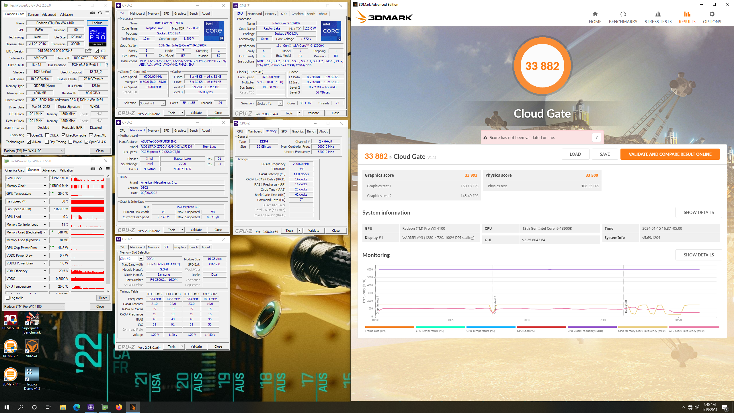This screenshot has width=734, height=413.
Task: Open 3DMark RESULTS section
Action: 687,17
